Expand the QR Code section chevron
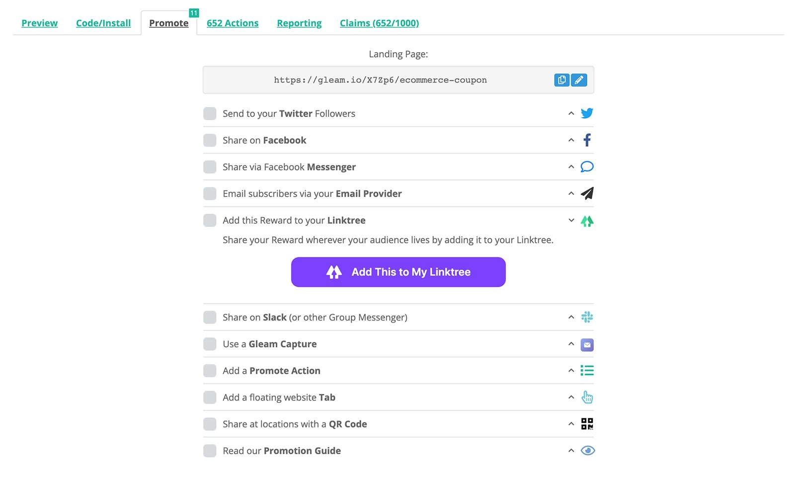This screenshot has height=483, width=797. point(571,424)
